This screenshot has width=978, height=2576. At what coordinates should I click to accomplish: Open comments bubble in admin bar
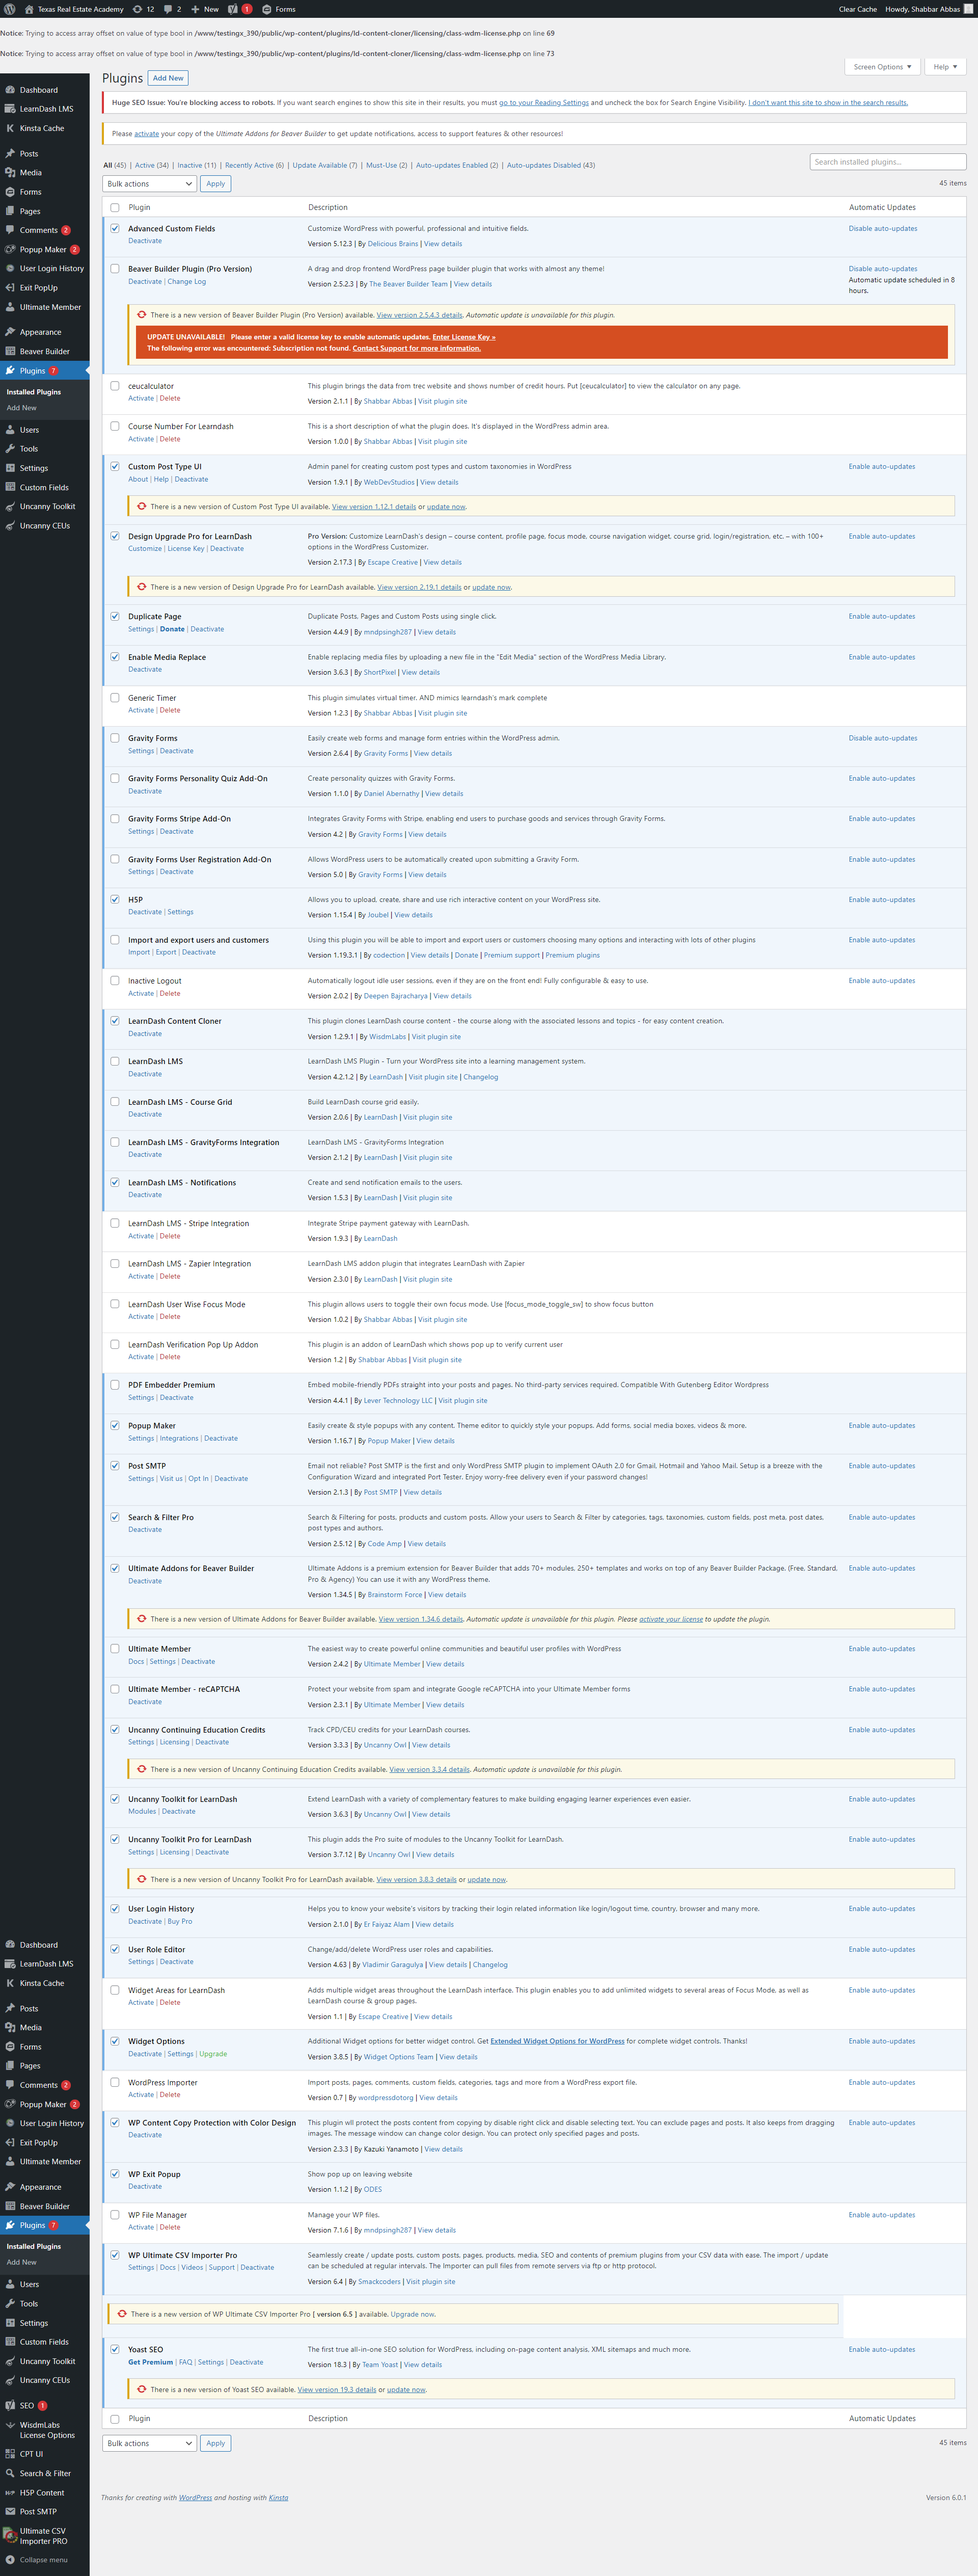click(172, 9)
